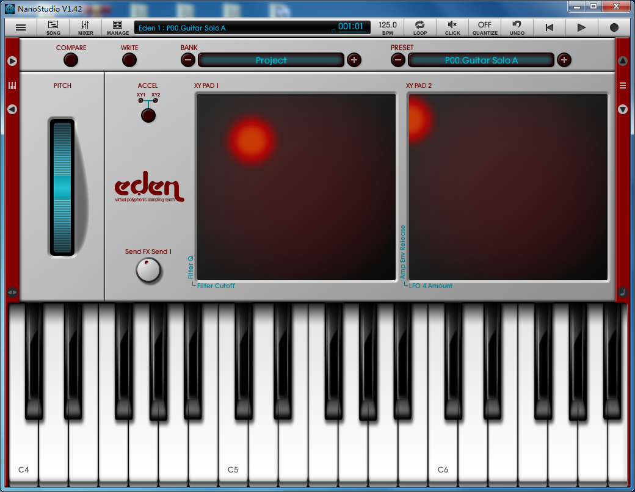
Task: Close the NanoStudio window
Action: coord(616,7)
